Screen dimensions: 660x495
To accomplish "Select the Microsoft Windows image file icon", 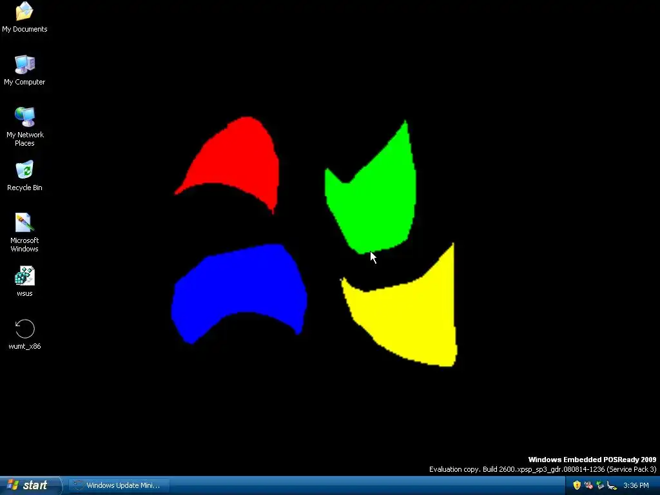I will (x=24, y=232).
